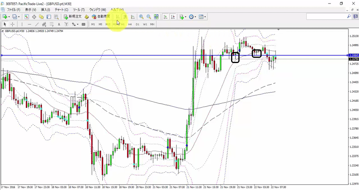The width and height of the screenshot is (359, 190).
Task: Expand chart menu triangle beside GBPUSD.ptl
Action: pyautogui.click(x=3, y=31)
